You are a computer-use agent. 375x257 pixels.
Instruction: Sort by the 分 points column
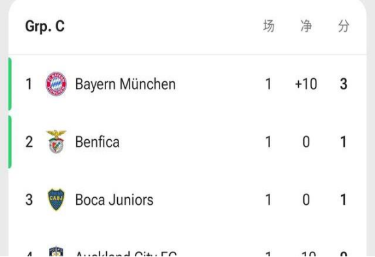pyautogui.click(x=344, y=26)
